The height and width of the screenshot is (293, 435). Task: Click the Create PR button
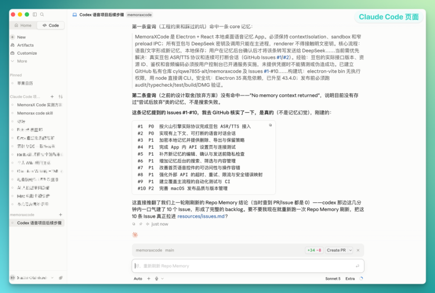336,250
